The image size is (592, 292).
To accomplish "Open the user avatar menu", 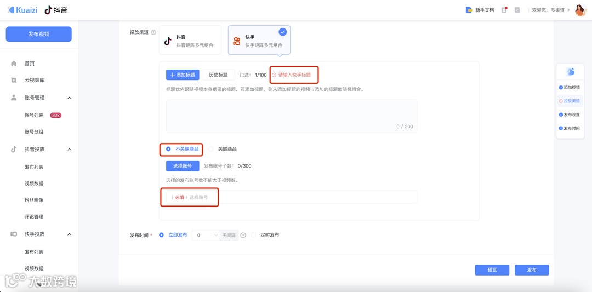I will pyautogui.click(x=580, y=10).
